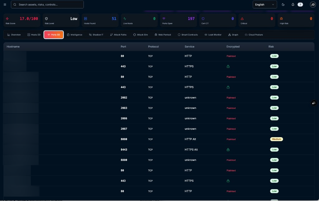Click the Encrypted column header

(233, 47)
